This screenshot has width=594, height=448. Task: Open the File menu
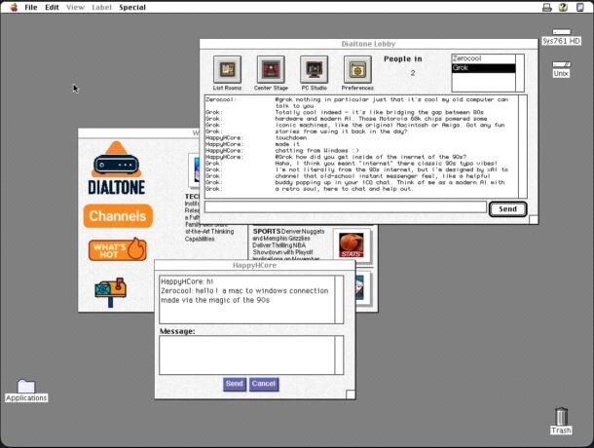pos(31,7)
